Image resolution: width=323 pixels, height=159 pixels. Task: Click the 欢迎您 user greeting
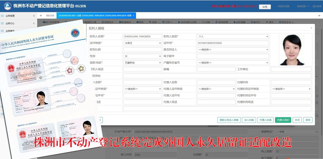(x=284, y=6)
